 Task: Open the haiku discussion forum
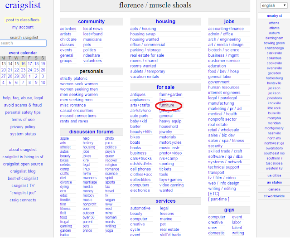tap(64, 235)
